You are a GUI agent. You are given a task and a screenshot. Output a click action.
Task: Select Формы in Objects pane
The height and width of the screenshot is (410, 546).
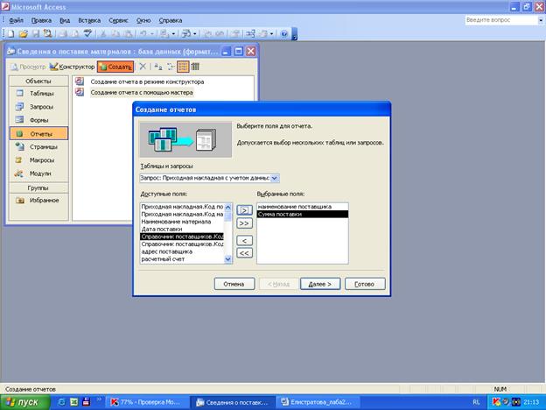click(x=38, y=120)
